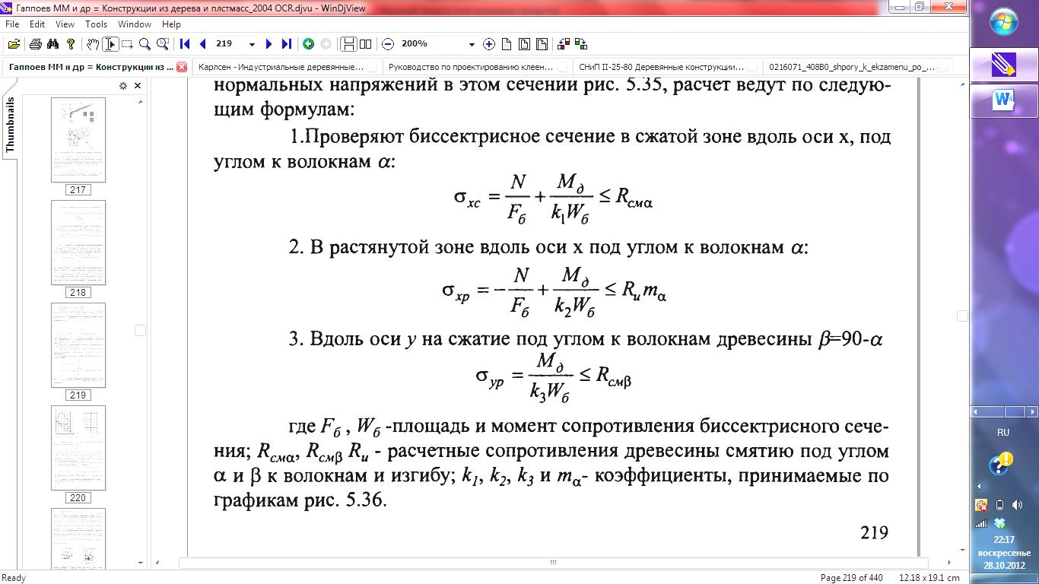1039x584 pixels.
Task: Click thumbnails panel scroll down arrow
Action: coord(140,563)
